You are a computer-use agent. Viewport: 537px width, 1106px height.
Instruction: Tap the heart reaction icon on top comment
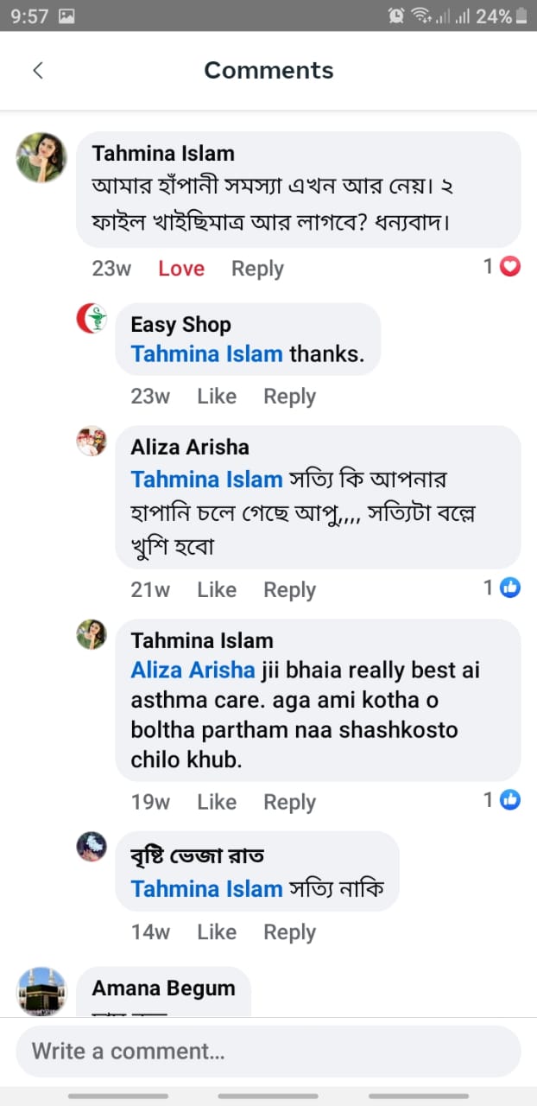coord(510,267)
